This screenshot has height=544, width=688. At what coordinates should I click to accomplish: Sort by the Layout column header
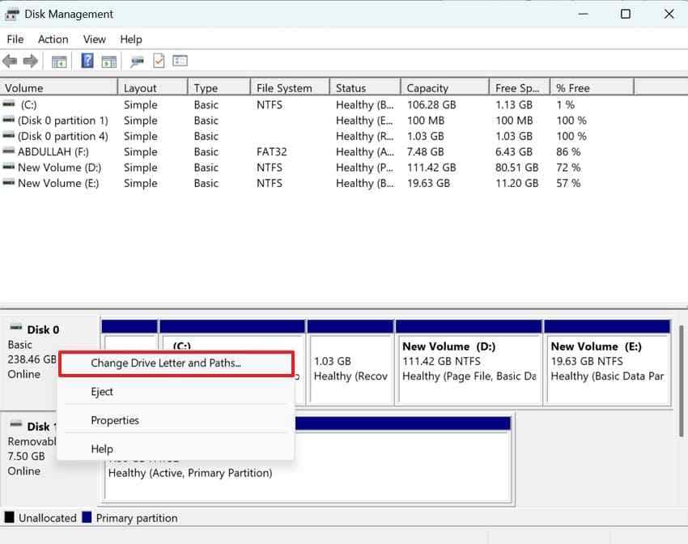pyautogui.click(x=153, y=87)
